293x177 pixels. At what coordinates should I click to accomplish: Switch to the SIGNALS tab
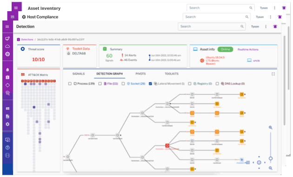coord(79,74)
